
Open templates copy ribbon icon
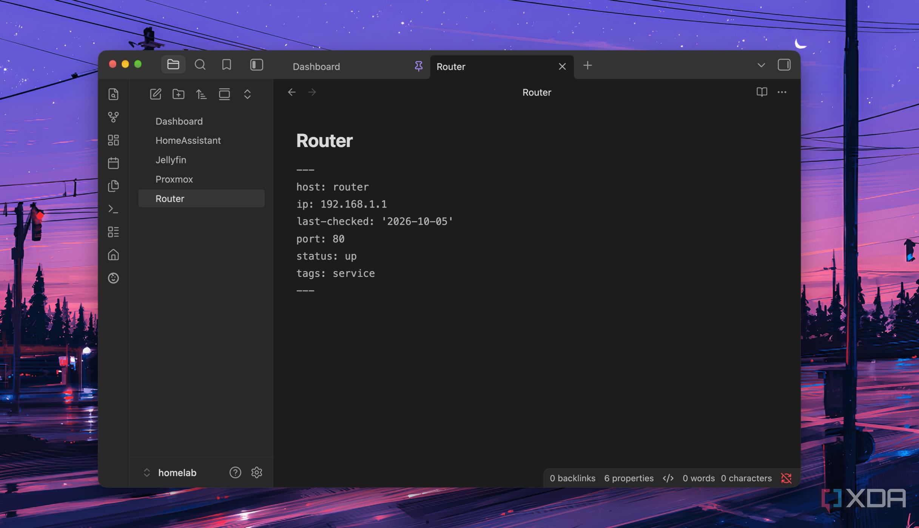coord(113,186)
